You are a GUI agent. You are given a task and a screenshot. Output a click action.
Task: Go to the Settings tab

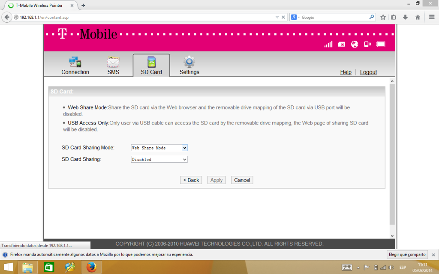pyautogui.click(x=189, y=66)
